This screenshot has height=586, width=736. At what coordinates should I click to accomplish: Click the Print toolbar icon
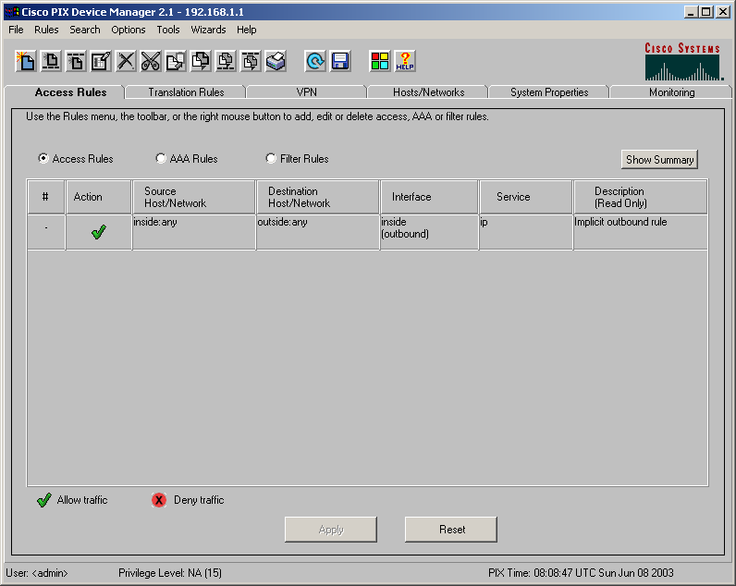pyautogui.click(x=276, y=61)
